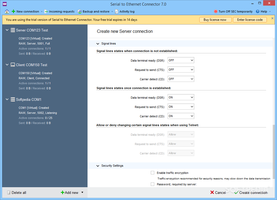Click the Cancel button text
Viewport: 277px width, 200px height.
pos(220,193)
